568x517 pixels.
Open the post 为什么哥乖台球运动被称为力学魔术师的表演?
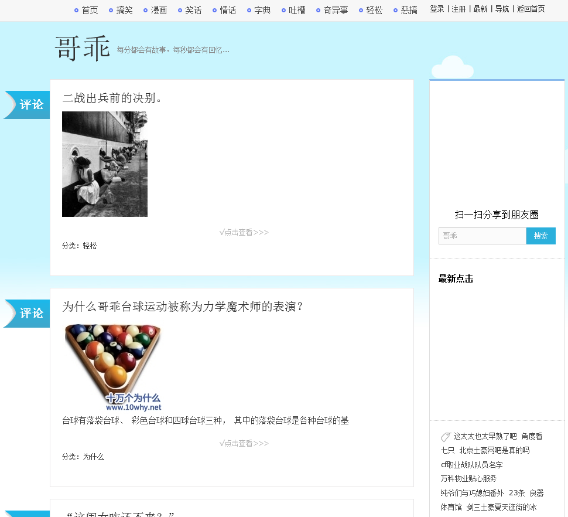pyautogui.click(x=182, y=307)
